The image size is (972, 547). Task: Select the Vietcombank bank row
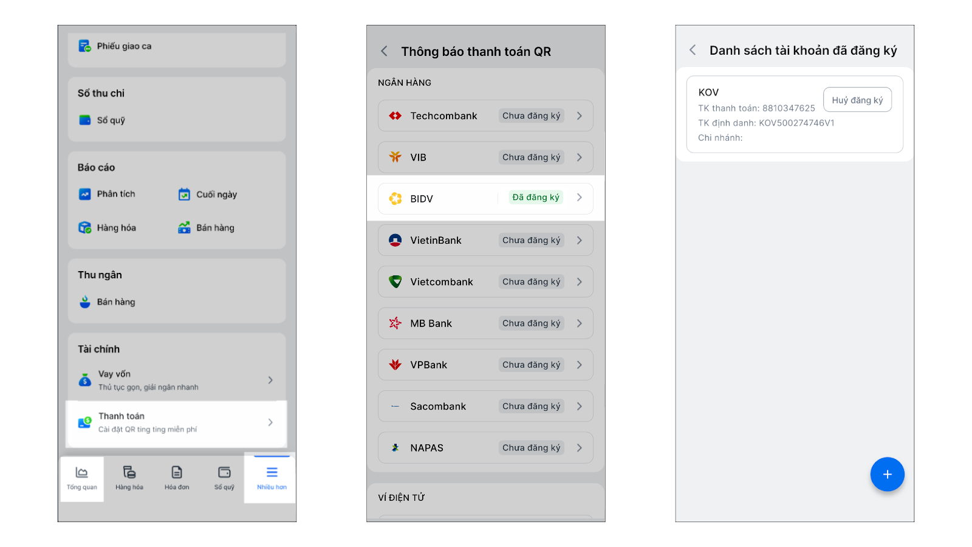tap(485, 281)
